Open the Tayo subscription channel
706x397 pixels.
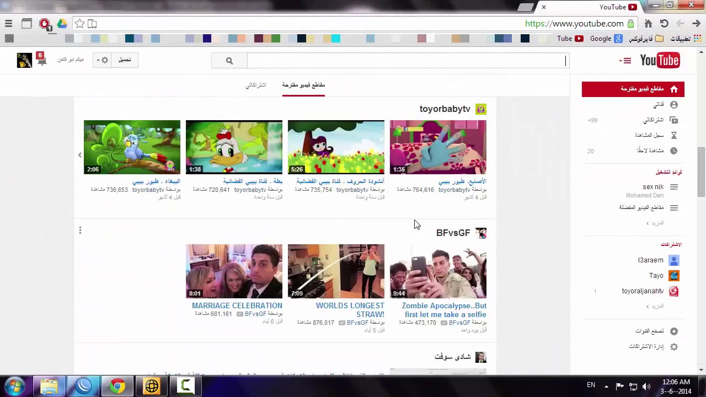(x=656, y=276)
